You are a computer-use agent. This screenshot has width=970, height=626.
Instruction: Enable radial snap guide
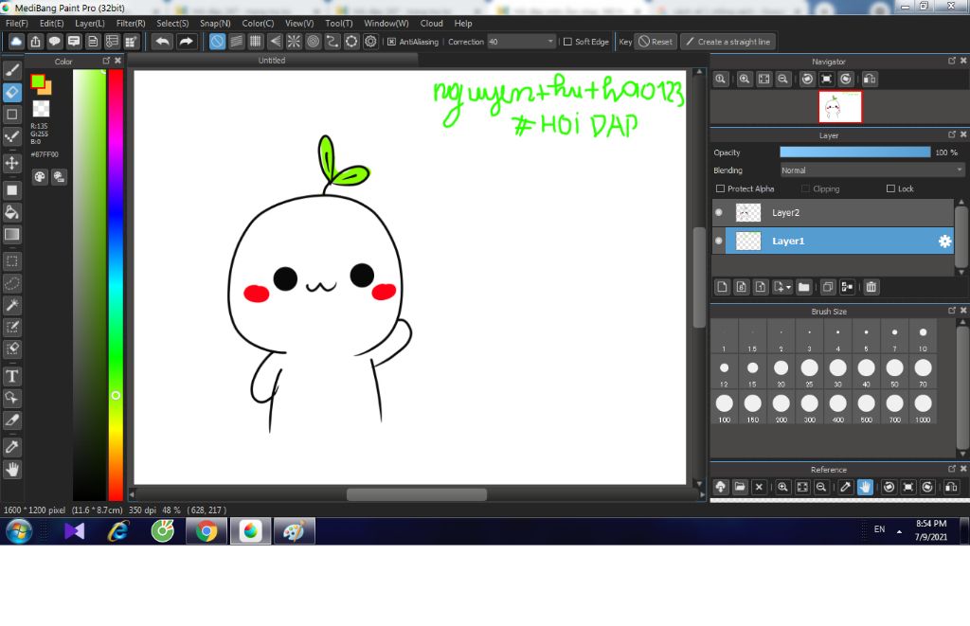294,42
